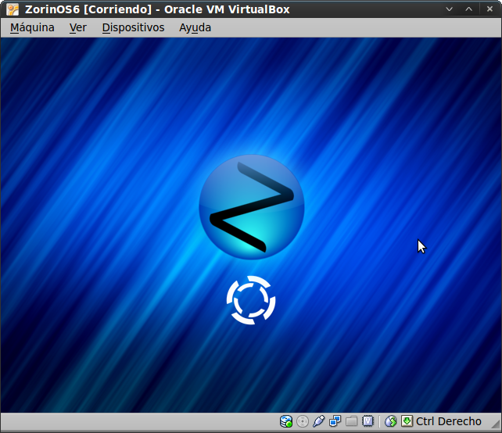Expand the Dispositivos menu

pyautogui.click(x=133, y=27)
